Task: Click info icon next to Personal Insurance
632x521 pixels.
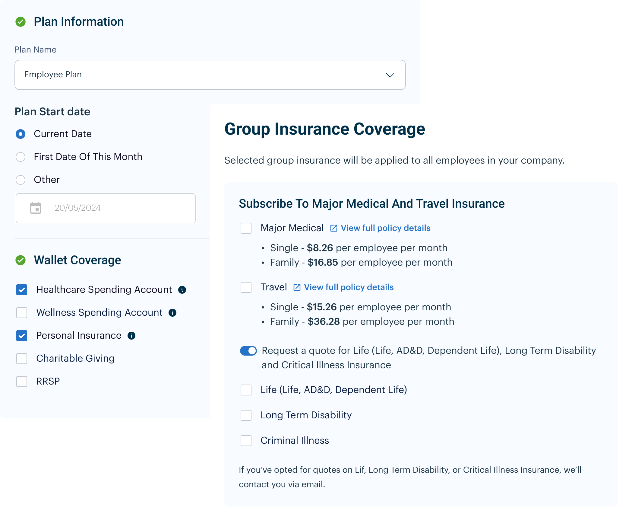Action: (x=131, y=336)
